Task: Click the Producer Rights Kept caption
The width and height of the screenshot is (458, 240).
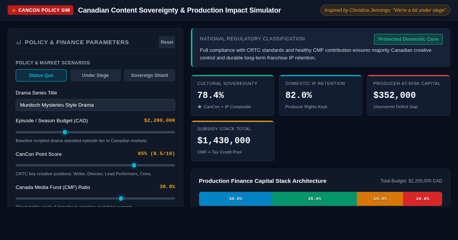Action: 306,107
